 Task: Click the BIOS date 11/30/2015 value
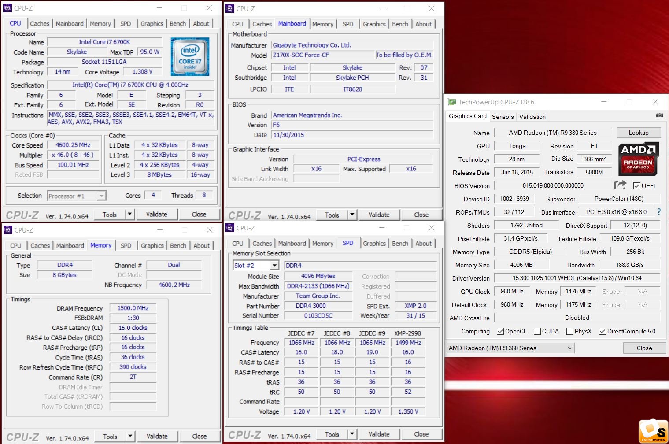point(352,135)
